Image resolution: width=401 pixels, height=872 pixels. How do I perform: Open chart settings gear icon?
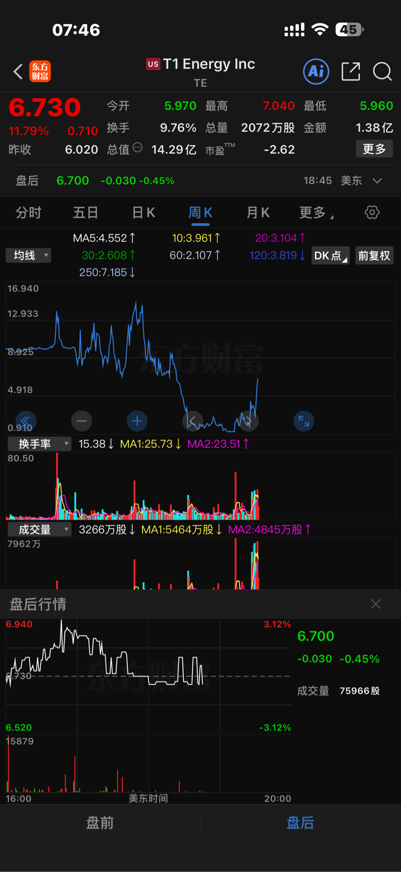coord(372,212)
